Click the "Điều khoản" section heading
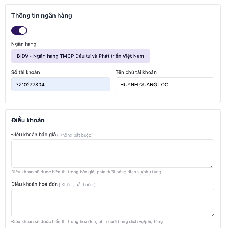This screenshot has height=228, width=227. 28,120
